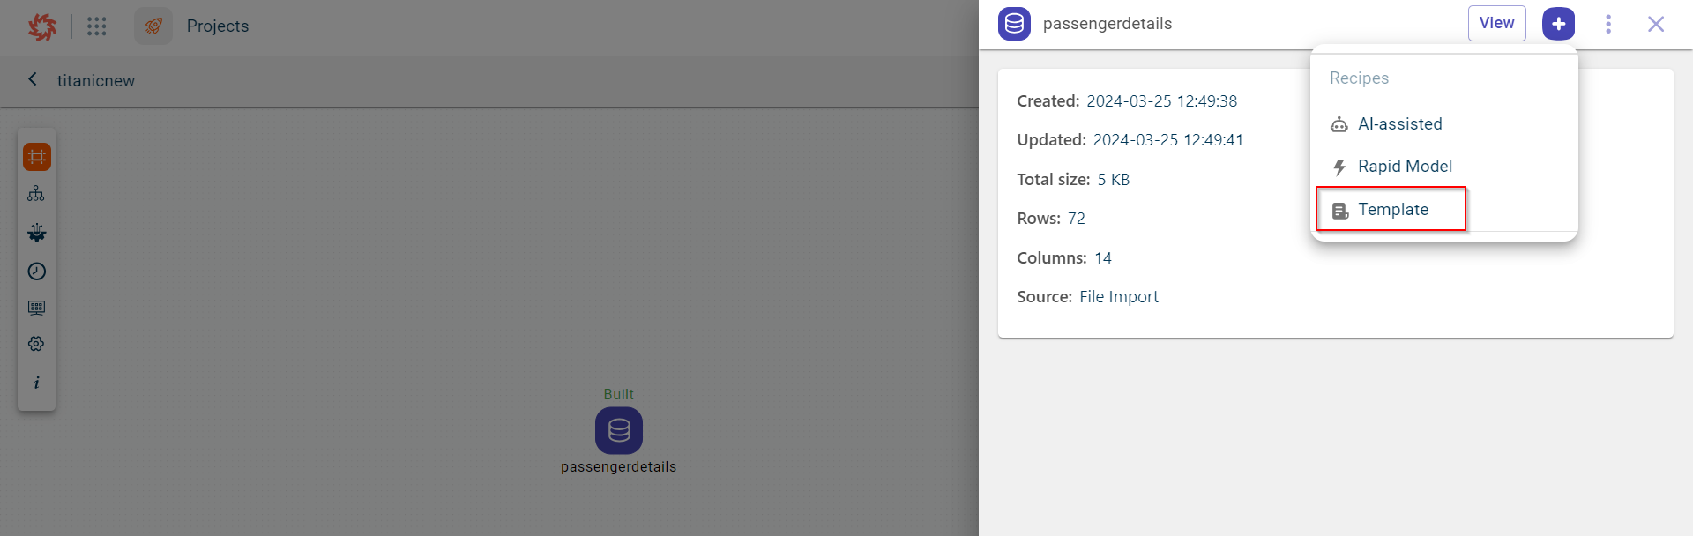Click the canvas view icon in sidebar
The width and height of the screenshot is (1693, 536).
pos(37,157)
